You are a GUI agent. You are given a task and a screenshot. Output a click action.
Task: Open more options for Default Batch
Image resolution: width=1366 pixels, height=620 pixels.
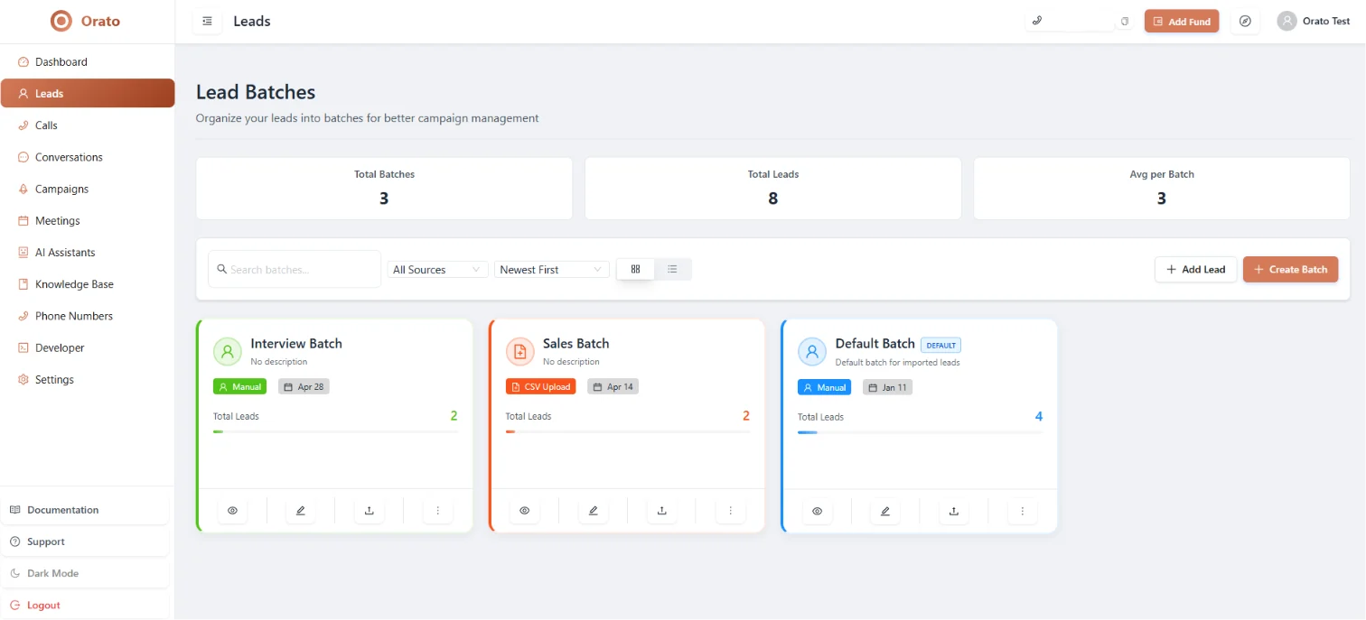1023,511
